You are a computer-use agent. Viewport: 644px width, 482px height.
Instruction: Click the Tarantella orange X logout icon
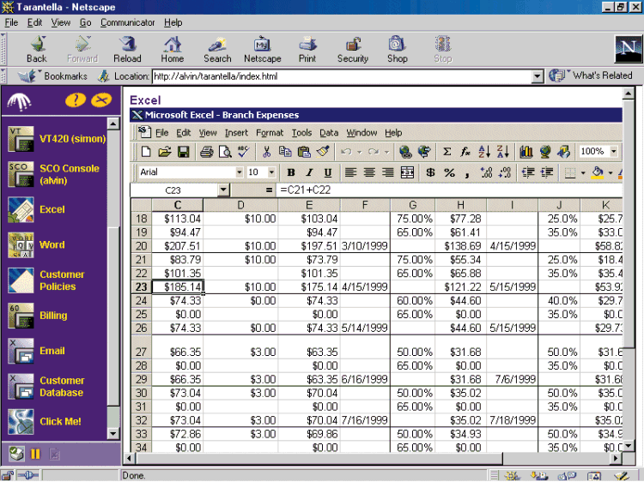[101, 99]
